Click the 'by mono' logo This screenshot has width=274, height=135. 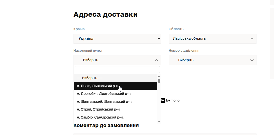(x=172, y=101)
